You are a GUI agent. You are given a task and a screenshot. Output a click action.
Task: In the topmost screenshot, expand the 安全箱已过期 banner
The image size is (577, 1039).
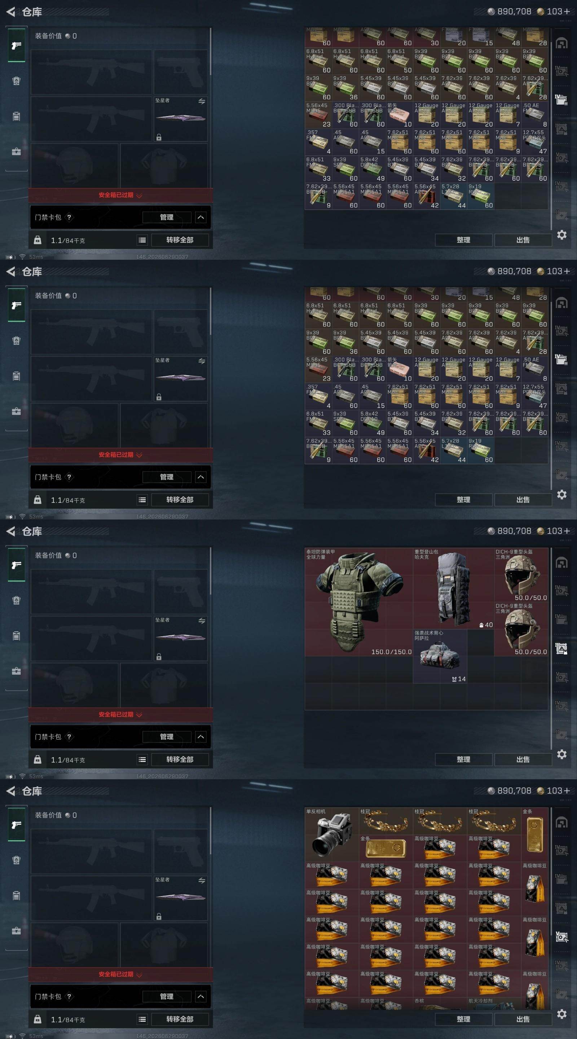click(120, 195)
